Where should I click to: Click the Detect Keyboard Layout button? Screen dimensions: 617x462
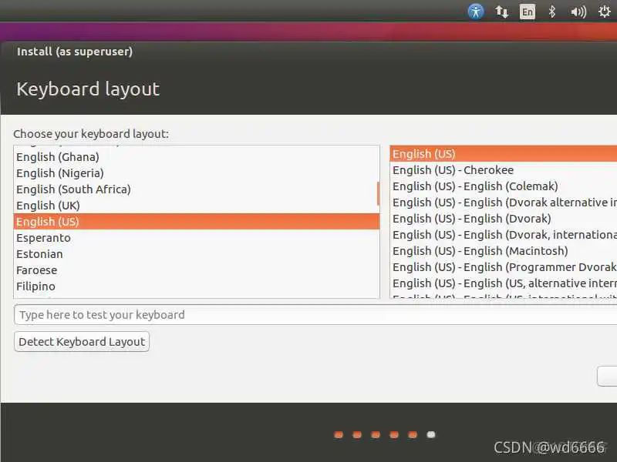(x=81, y=341)
